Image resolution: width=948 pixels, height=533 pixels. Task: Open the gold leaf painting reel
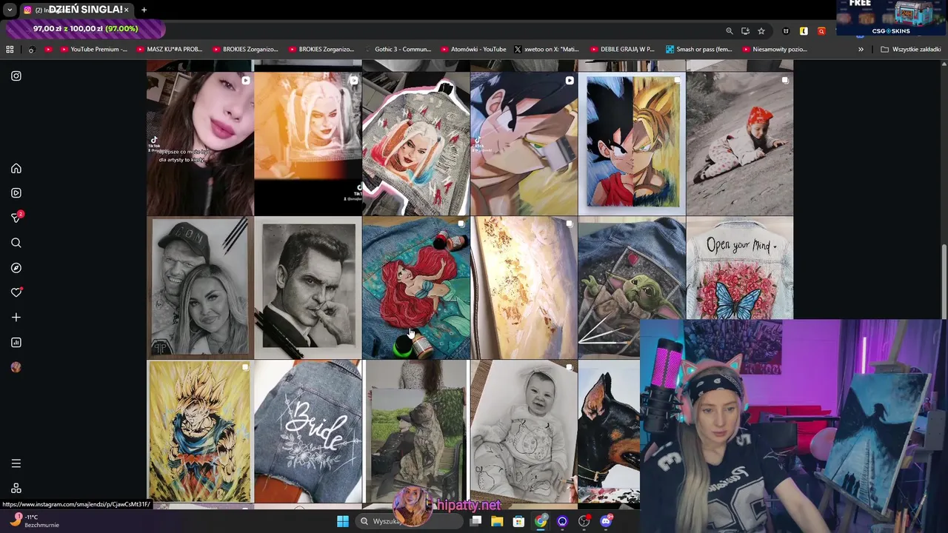click(524, 288)
